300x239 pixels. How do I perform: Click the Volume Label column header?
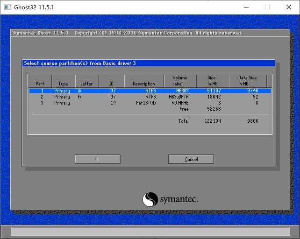coord(179,81)
